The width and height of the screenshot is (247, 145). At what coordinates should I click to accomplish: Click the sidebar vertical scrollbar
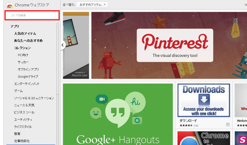pyautogui.click(x=58, y=59)
